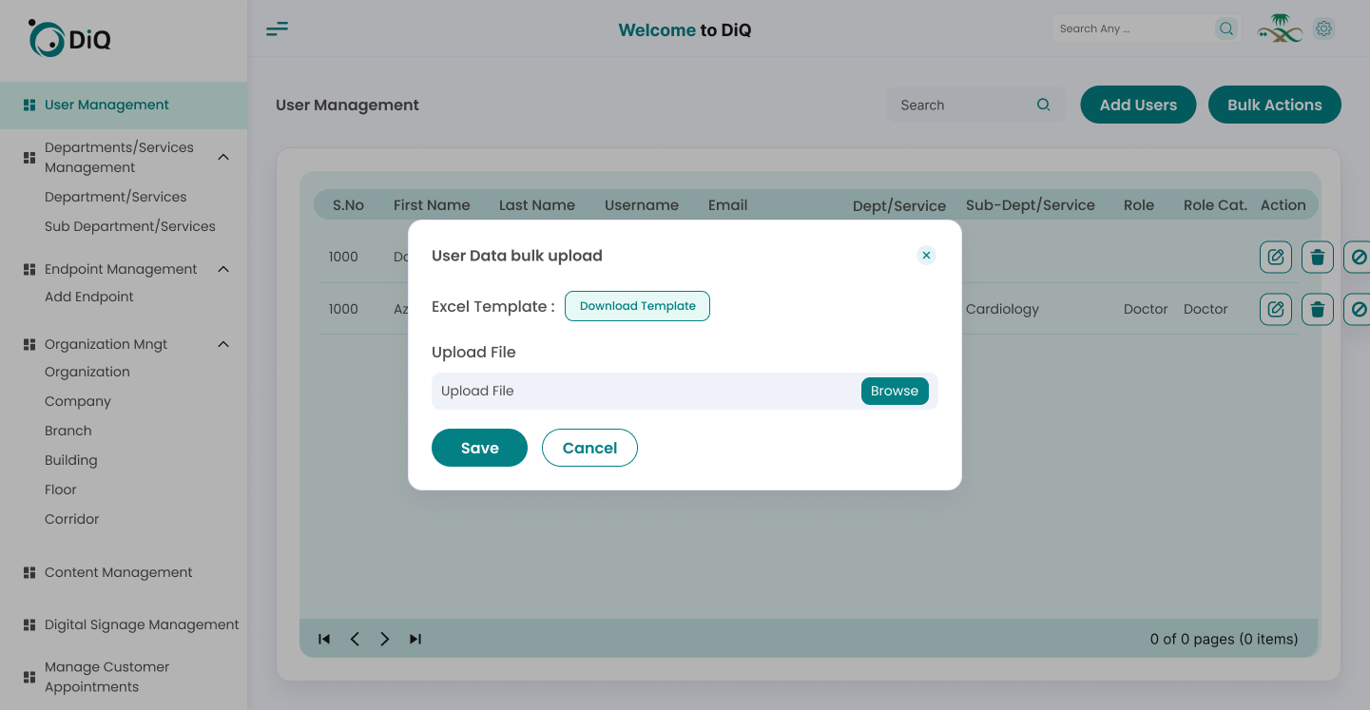The width and height of the screenshot is (1370, 710).
Task: Select Add Endpoint in sidebar
Action: (89, 297)
